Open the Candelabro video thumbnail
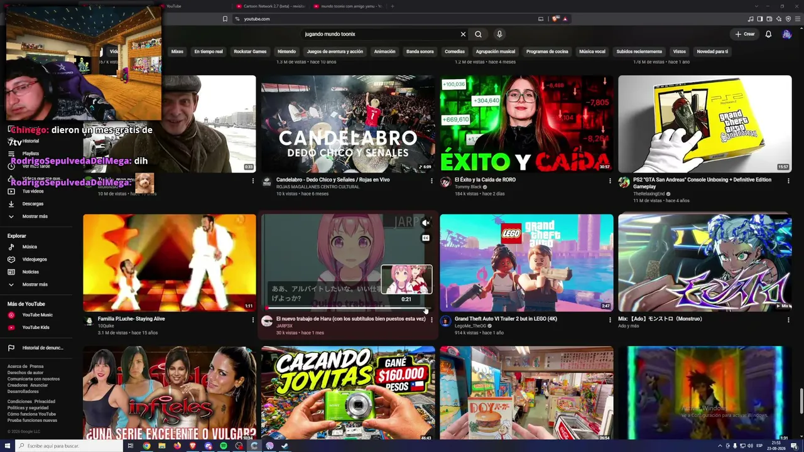 [348, 124]
